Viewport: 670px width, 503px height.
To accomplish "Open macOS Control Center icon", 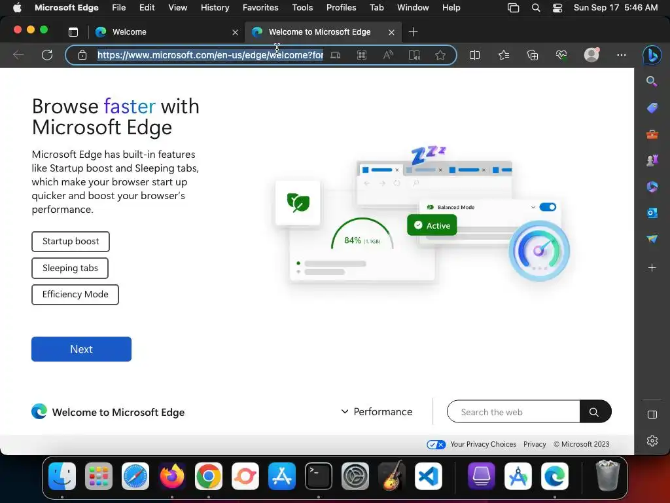I will click(x=557, y=8).
